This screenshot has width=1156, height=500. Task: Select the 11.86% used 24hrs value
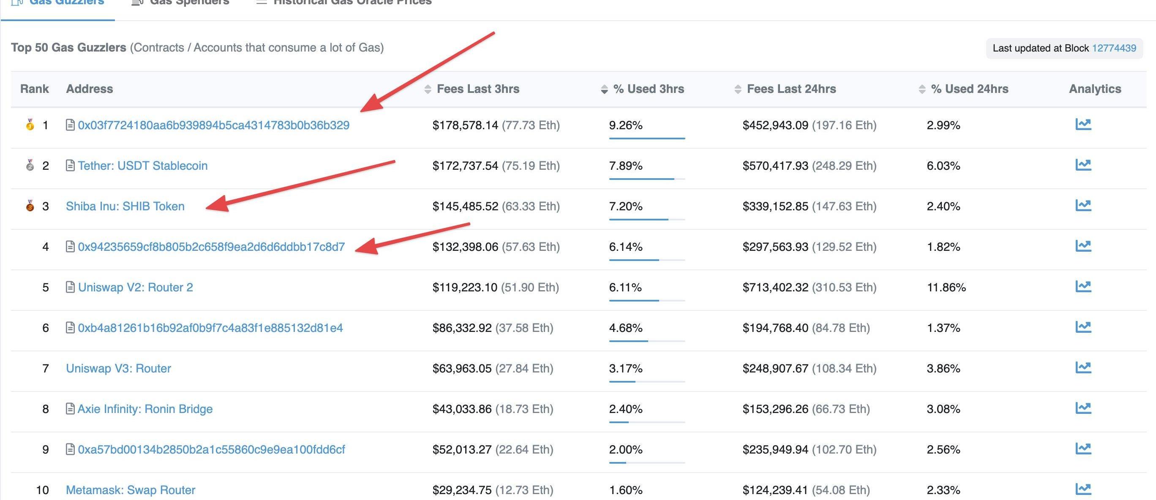[946, 287]
